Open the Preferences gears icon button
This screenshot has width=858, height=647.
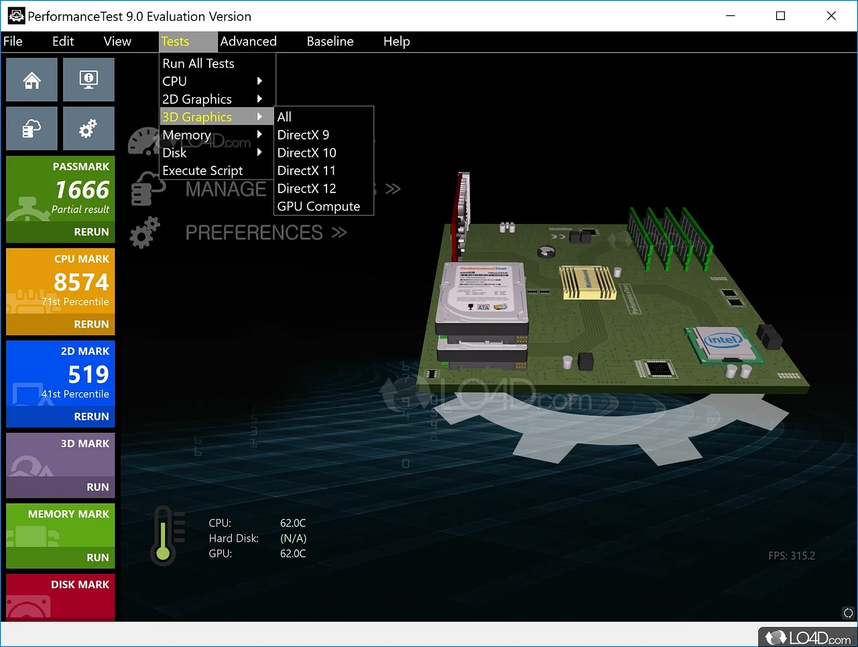click(x=88, y=129)
